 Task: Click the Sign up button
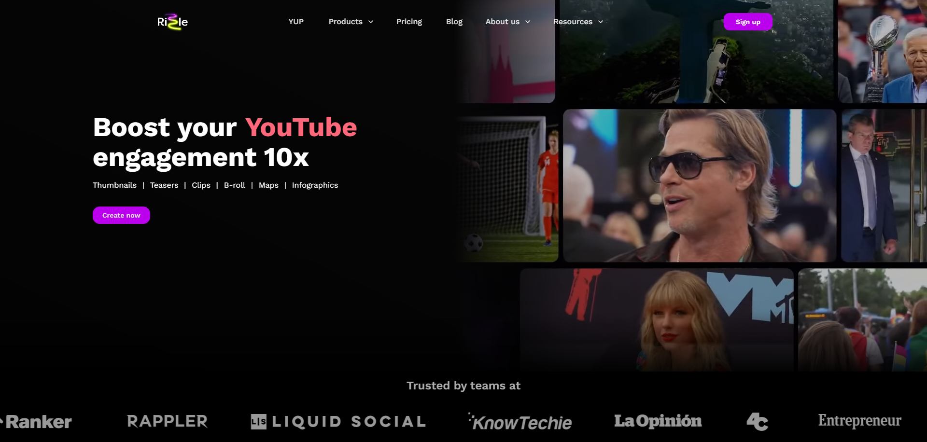click(748, 22)
